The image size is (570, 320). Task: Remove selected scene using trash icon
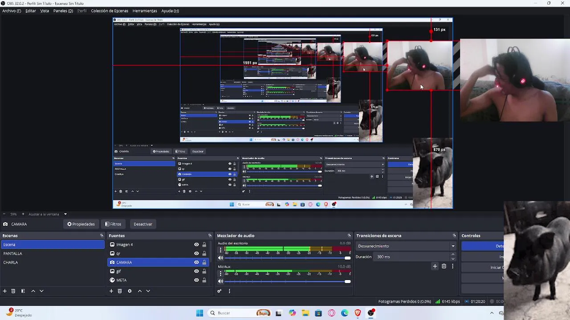click(13, 291)
